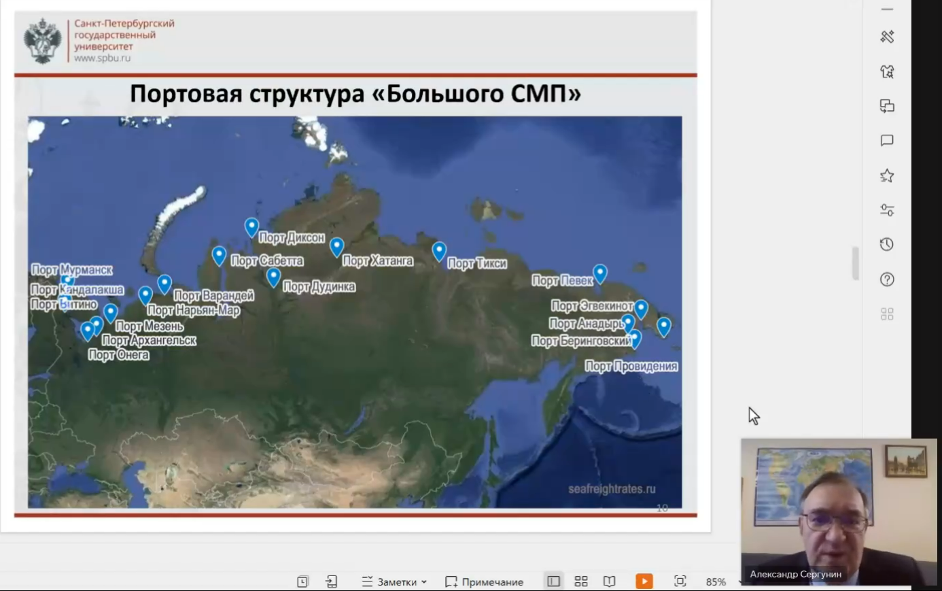Collapse the right sidebar with dash
The image size is (942, 591).
pyautogui.click(x=887, y=10)
